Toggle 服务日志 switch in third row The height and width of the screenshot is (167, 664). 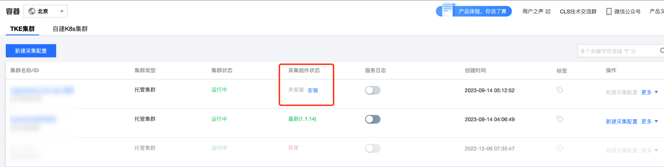coord(373,148)
